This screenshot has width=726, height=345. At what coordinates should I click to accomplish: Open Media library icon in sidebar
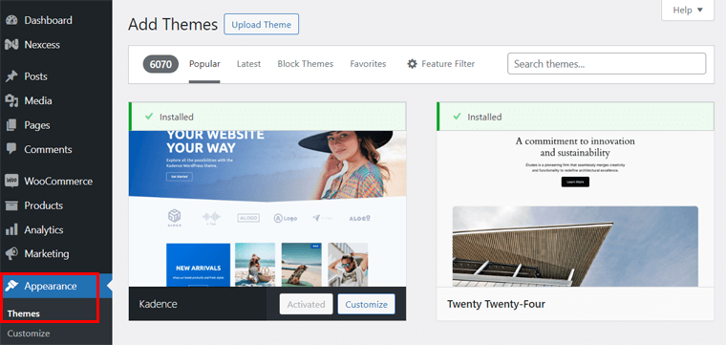point(11,100)
